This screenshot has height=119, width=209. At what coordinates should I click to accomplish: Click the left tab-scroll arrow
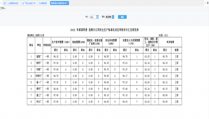1,3
